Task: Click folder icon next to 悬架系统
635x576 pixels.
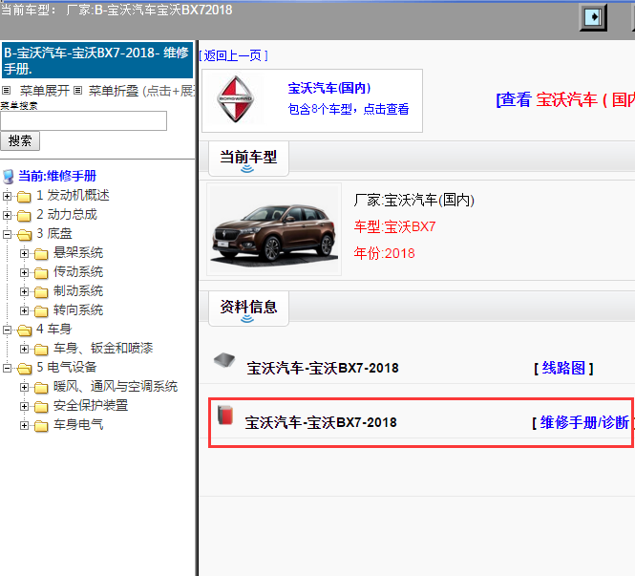Action: tap(41, 253)
